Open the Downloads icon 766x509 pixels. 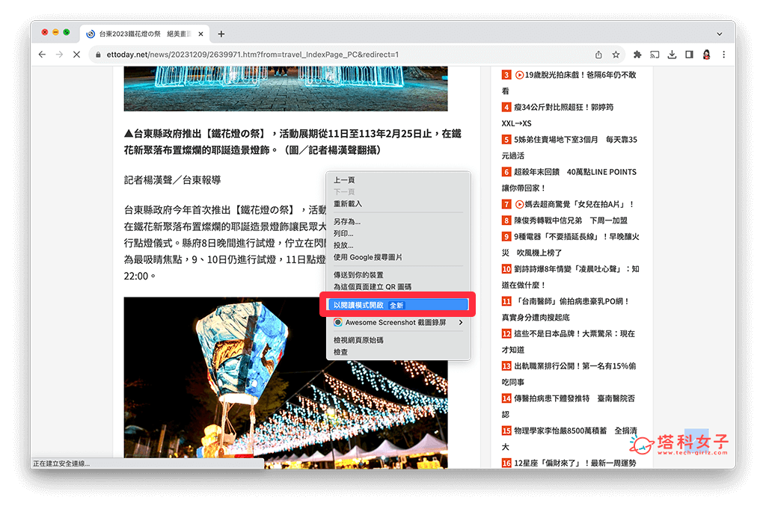672,55
